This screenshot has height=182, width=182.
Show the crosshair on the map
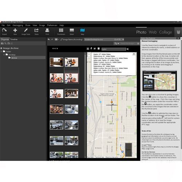[x=88, y=49]
